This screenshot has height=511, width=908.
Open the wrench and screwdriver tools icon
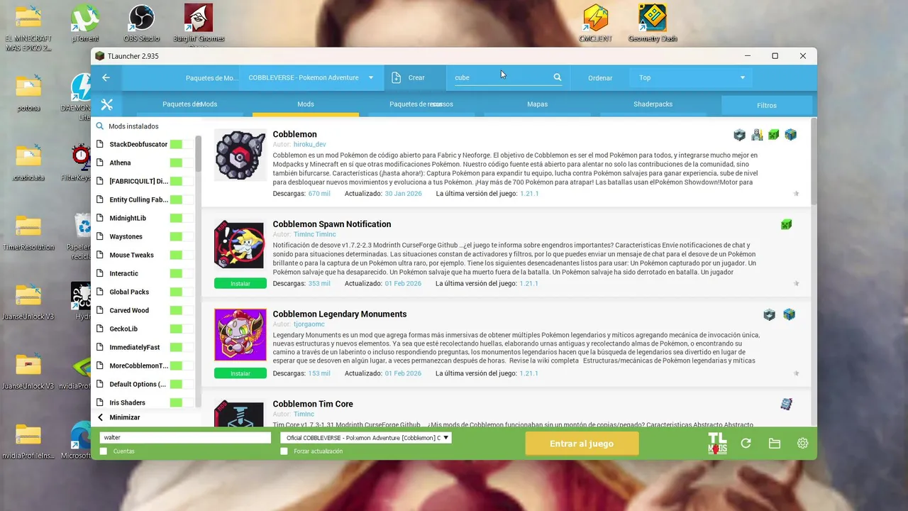tap(107, 105)
